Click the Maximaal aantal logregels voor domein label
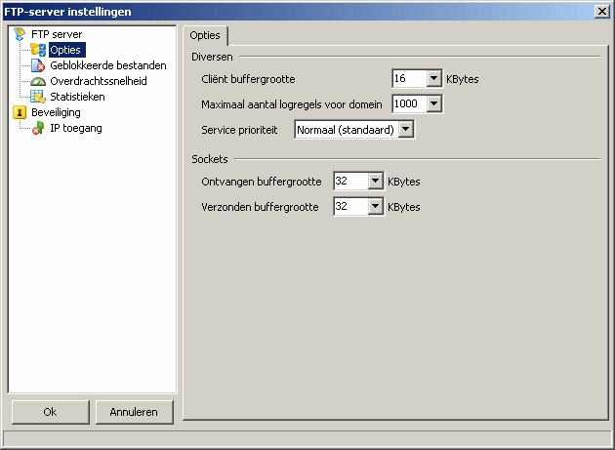The image size is (615, 450). pos(292,104)
